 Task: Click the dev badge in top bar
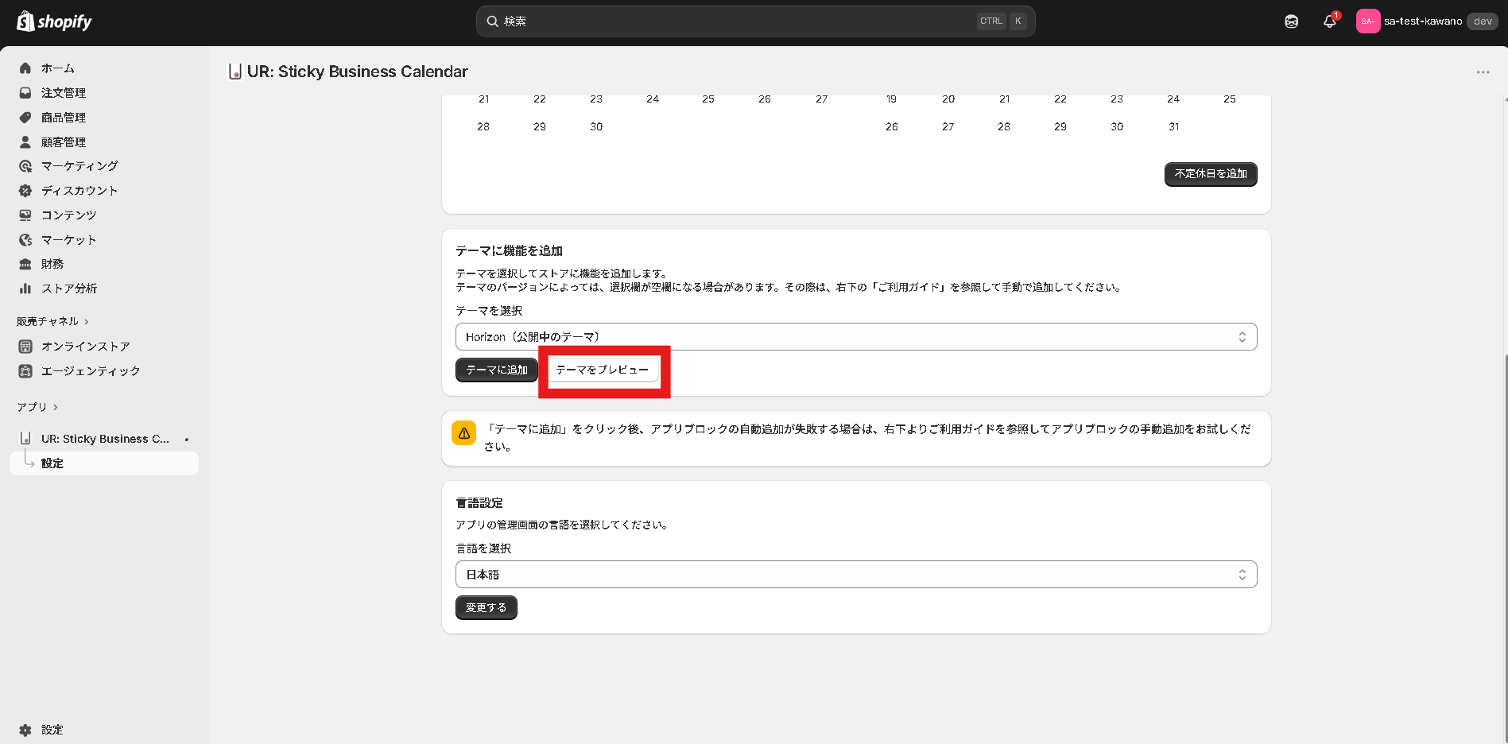tap(1483, 21)
